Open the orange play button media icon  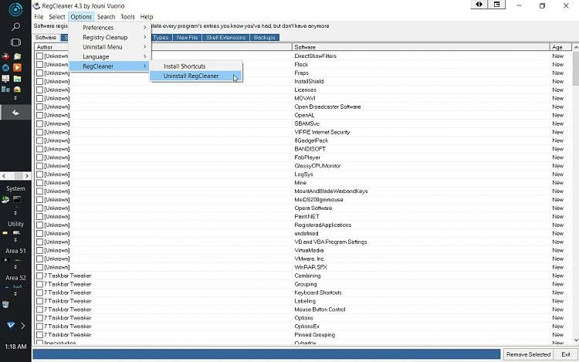(x=17, y=67)
